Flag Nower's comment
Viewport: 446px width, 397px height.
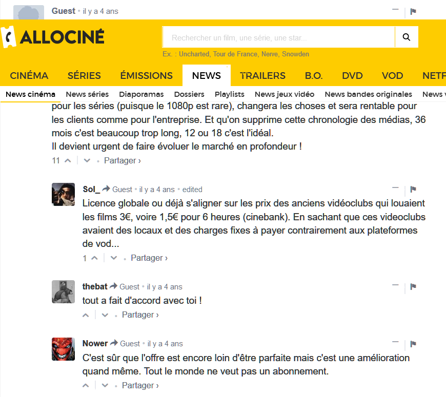pos(413,343)
